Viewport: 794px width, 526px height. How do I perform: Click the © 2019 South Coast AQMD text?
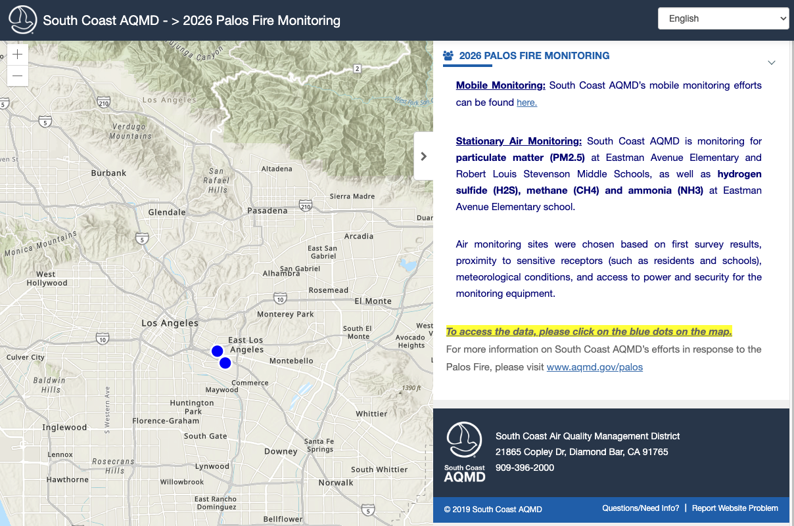(x=493, y=510)
